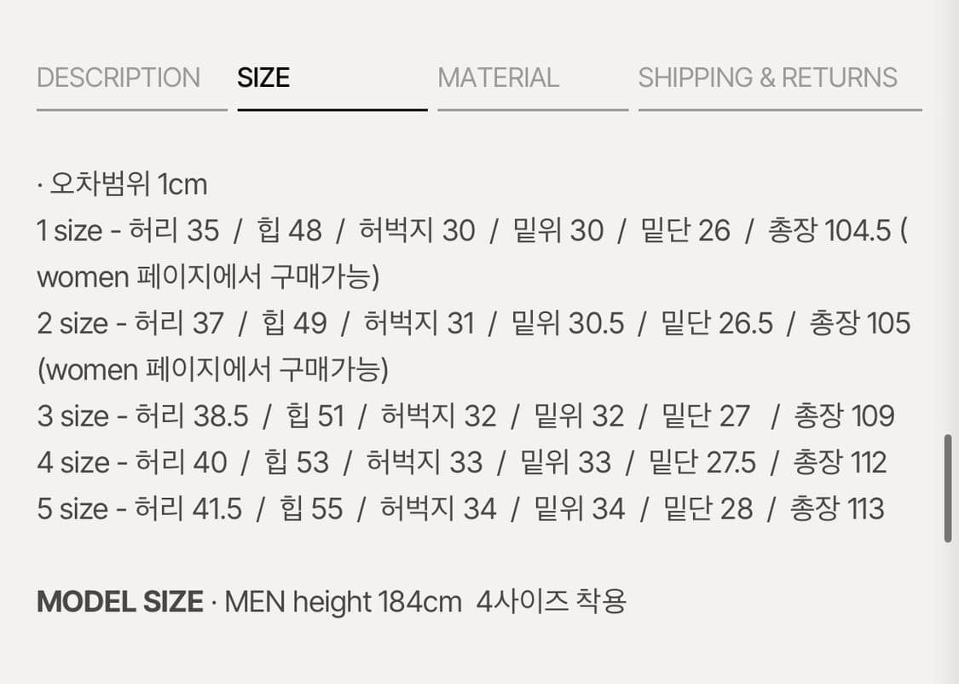Select the '1 size' measurement row
This screenshot has height=684, width=959.
pos(469,229)
